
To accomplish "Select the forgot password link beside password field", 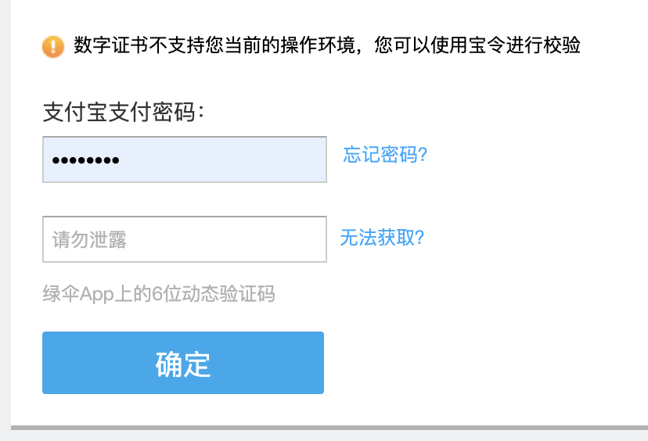I will click(385, 155).
